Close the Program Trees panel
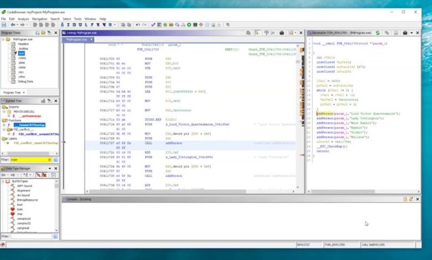The height and width of the screenshot is (260, 432). pyautogui.click(x=56, y=33)
